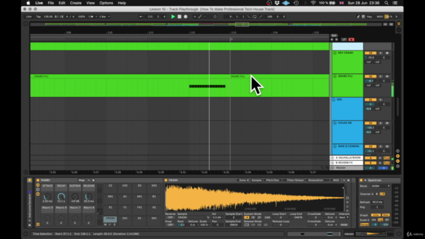Toggle the Draw Mode pencil icon
This screenshot has height=239, width=425.
358,17
